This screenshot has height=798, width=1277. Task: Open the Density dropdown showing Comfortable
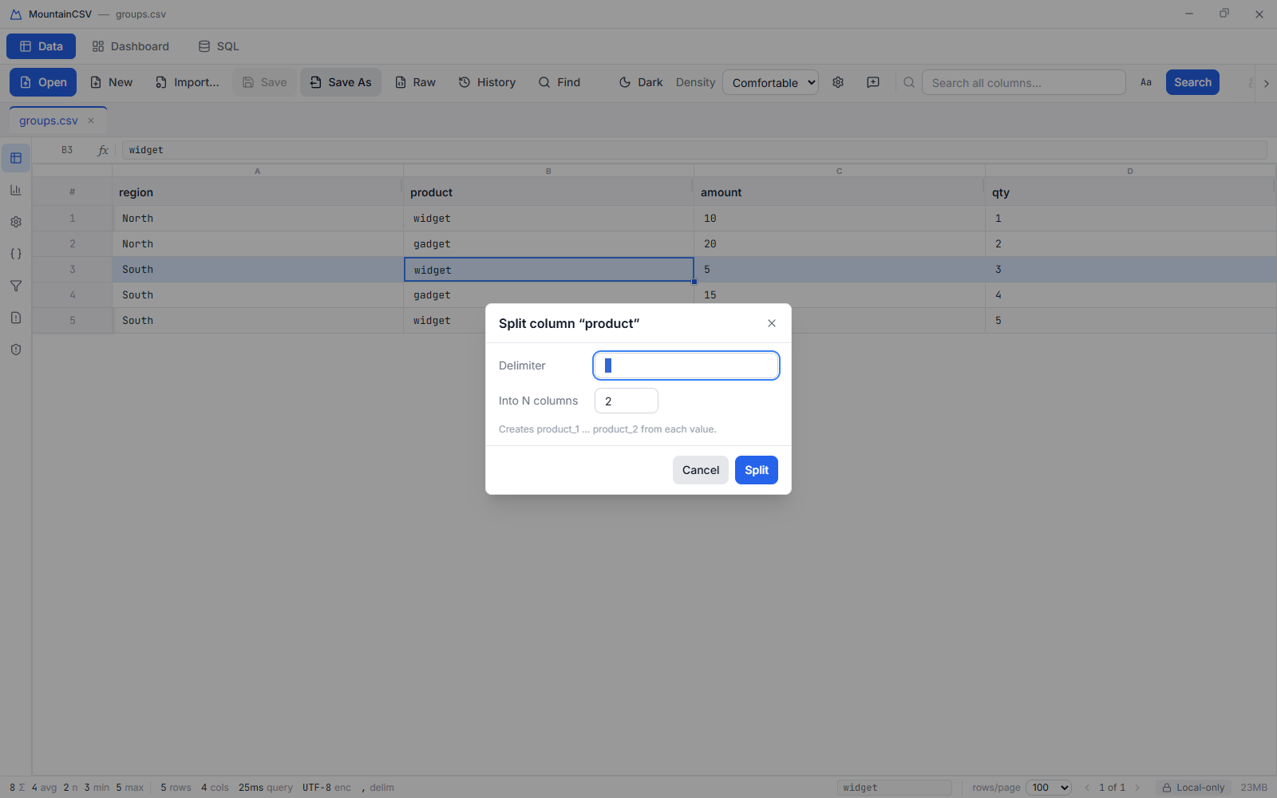[770, 82]
